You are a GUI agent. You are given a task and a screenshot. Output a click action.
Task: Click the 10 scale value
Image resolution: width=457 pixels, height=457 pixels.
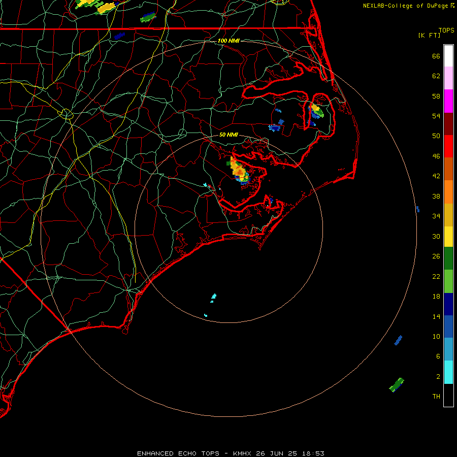click(436, 336)
